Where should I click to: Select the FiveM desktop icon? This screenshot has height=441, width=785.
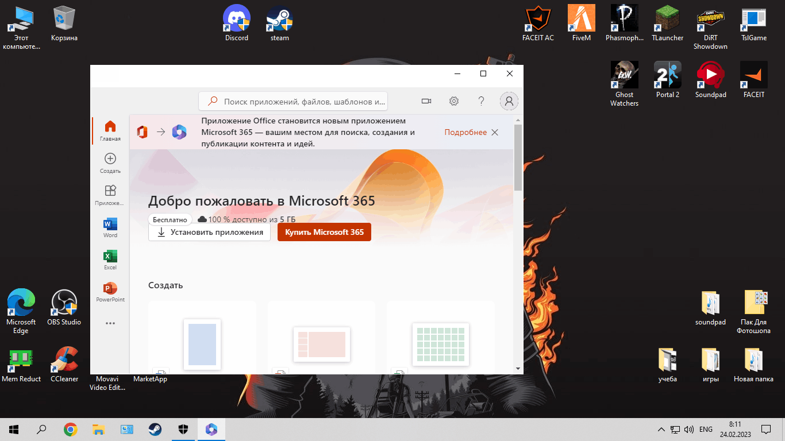tap(582, 24)
